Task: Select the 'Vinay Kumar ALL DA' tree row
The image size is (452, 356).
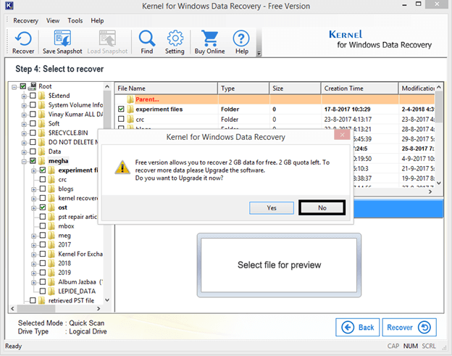Action: (75, 115)
